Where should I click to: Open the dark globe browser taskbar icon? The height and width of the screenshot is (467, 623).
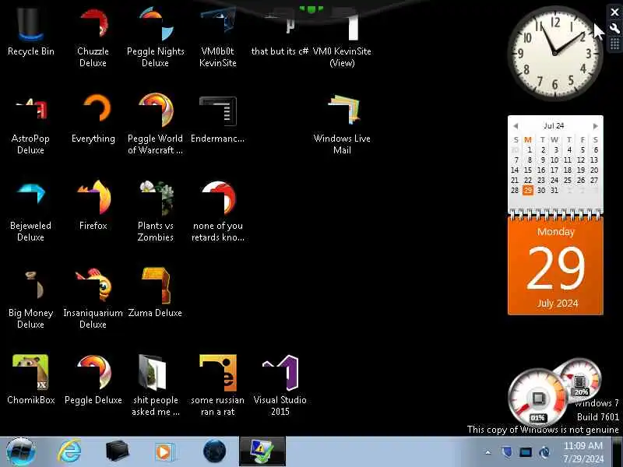(x=215, y=451)
